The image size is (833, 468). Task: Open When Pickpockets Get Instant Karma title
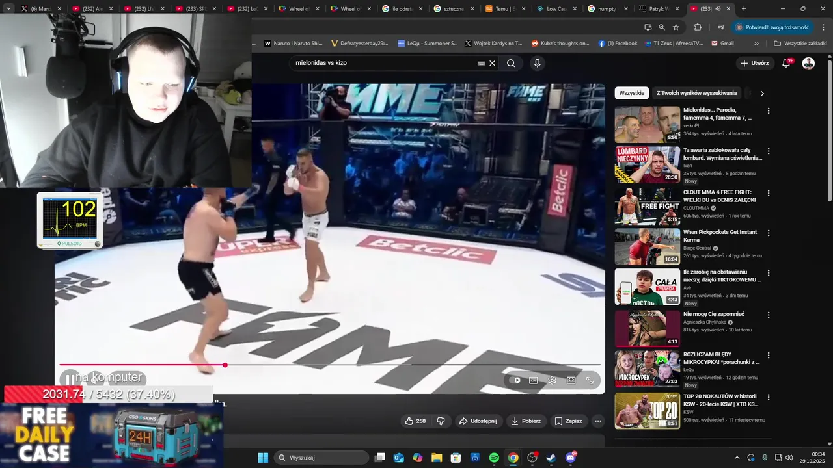pyautogui.click(x=720, y=236)
